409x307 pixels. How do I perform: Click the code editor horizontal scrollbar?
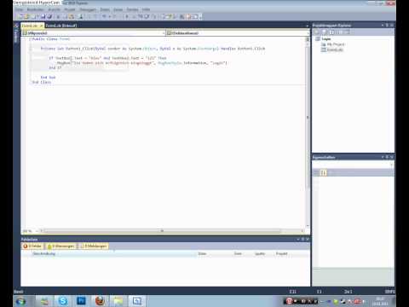coord(162,231)
